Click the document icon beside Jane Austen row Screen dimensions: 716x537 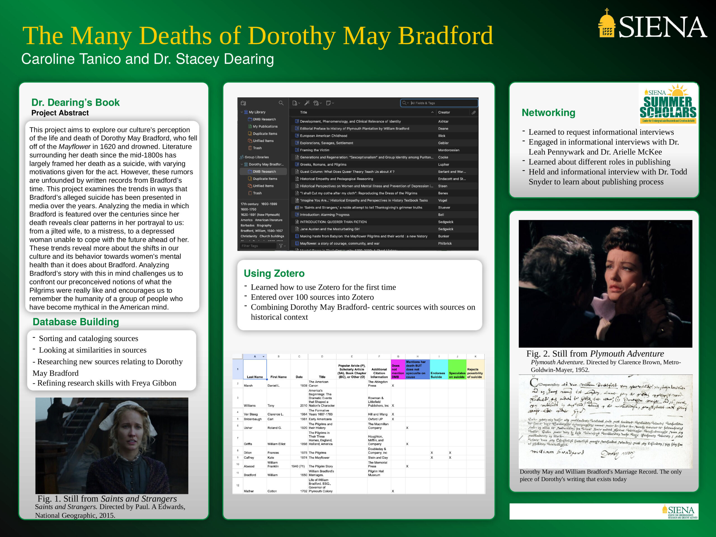click(297, 229)
